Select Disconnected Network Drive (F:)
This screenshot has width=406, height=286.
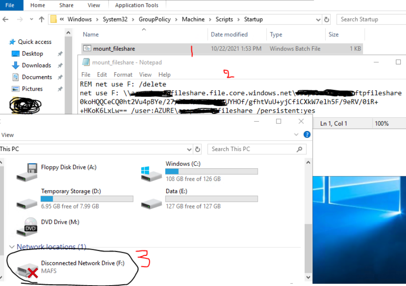click(x=71, y=268)
